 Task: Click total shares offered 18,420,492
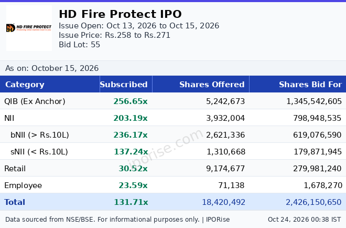(x=223, y=202)
